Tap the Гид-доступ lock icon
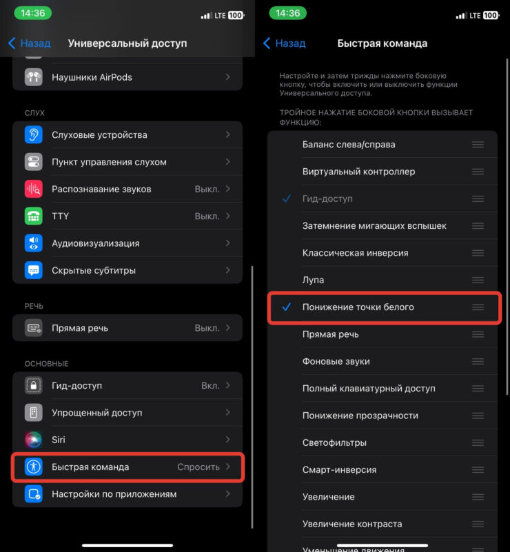This screenshot has height=552, width=510. click(x=34, y=385)
